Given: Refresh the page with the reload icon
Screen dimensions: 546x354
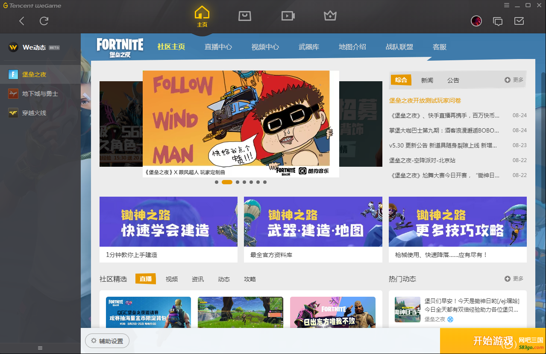Looking at the screenshot, I should (x=44, y=21).
